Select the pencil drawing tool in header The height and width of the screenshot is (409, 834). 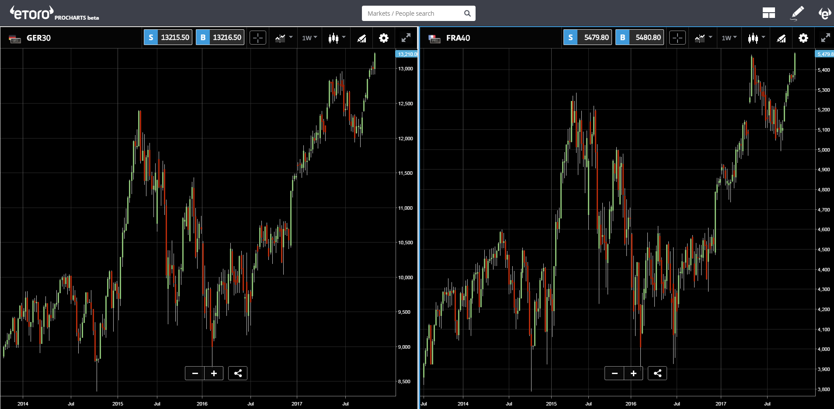[797, 13]
